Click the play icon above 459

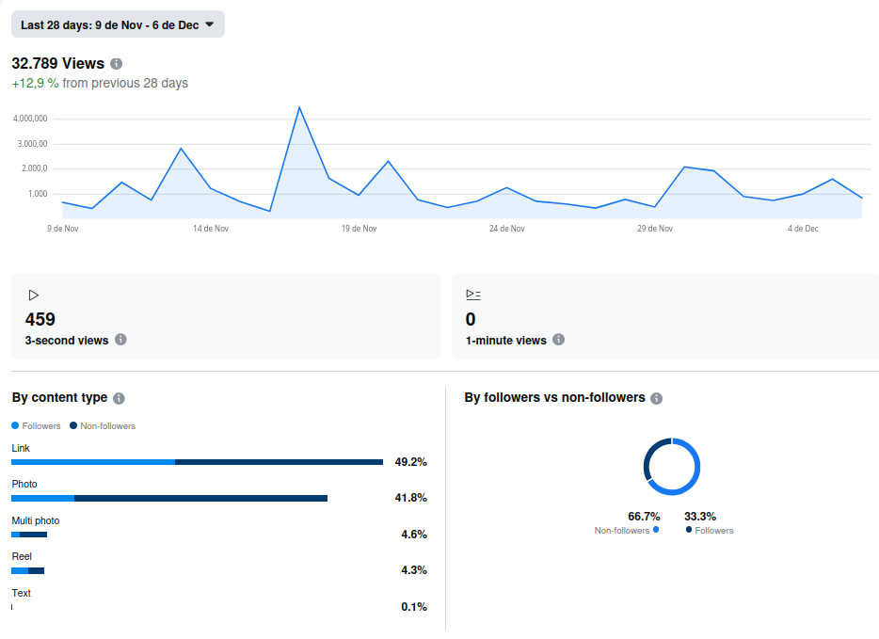point(34,295)
